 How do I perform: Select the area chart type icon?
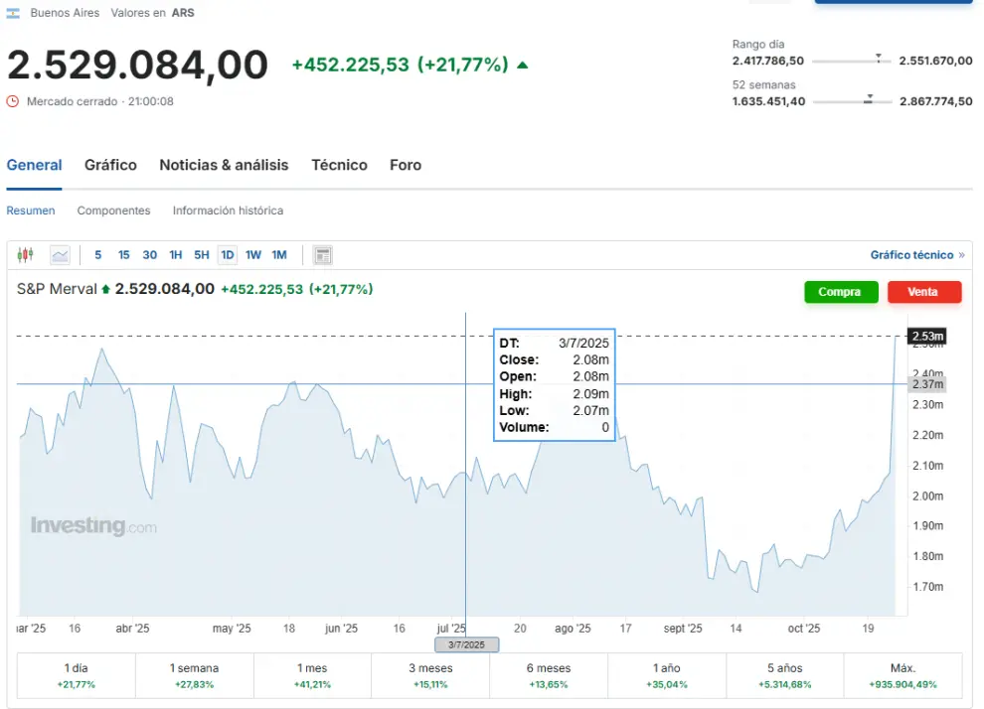pos(61,255)
